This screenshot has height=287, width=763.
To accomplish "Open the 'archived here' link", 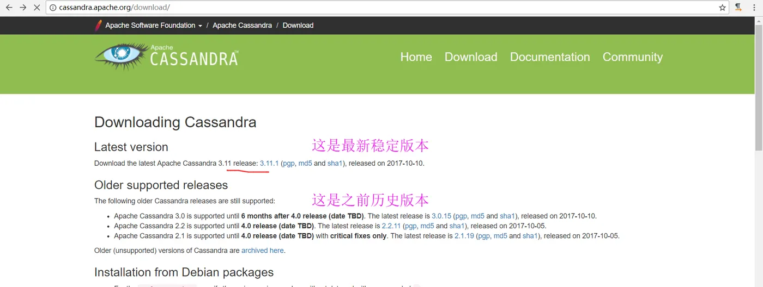I will click(x=263, y=251).
